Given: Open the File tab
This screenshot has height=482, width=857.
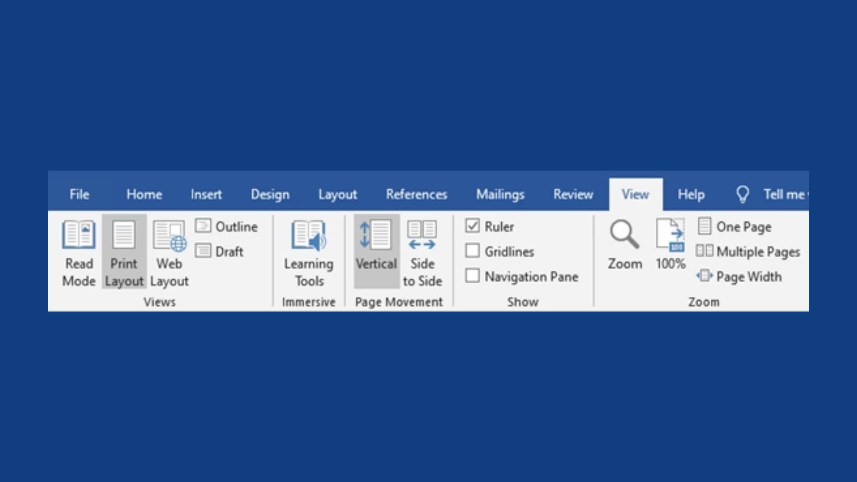Looking at the screenshot, I should 79,195.
